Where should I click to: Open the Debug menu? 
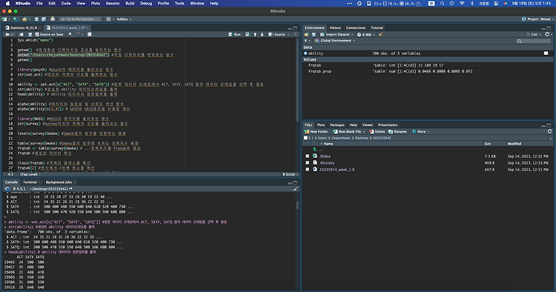pos(146,3)
